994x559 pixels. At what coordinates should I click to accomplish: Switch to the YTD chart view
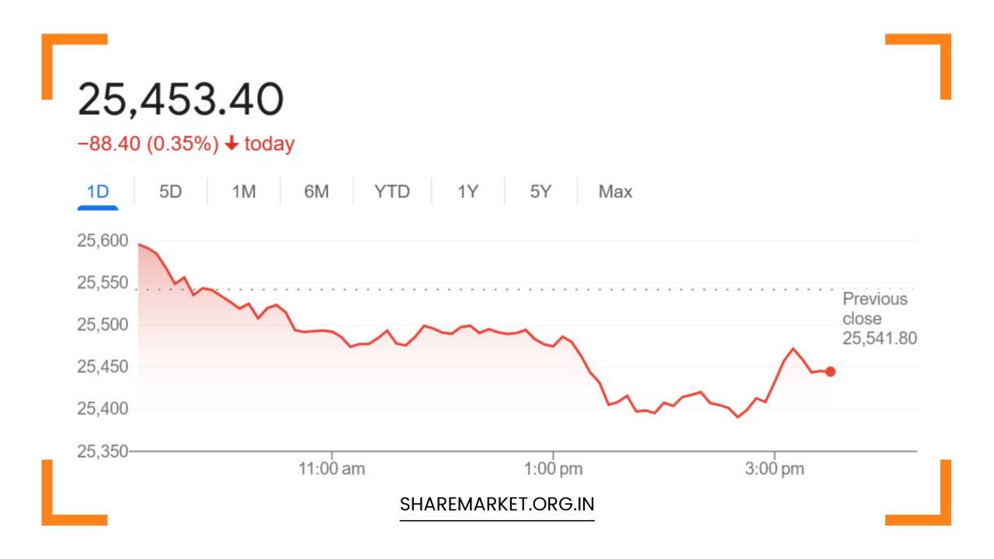coord(392,191)
